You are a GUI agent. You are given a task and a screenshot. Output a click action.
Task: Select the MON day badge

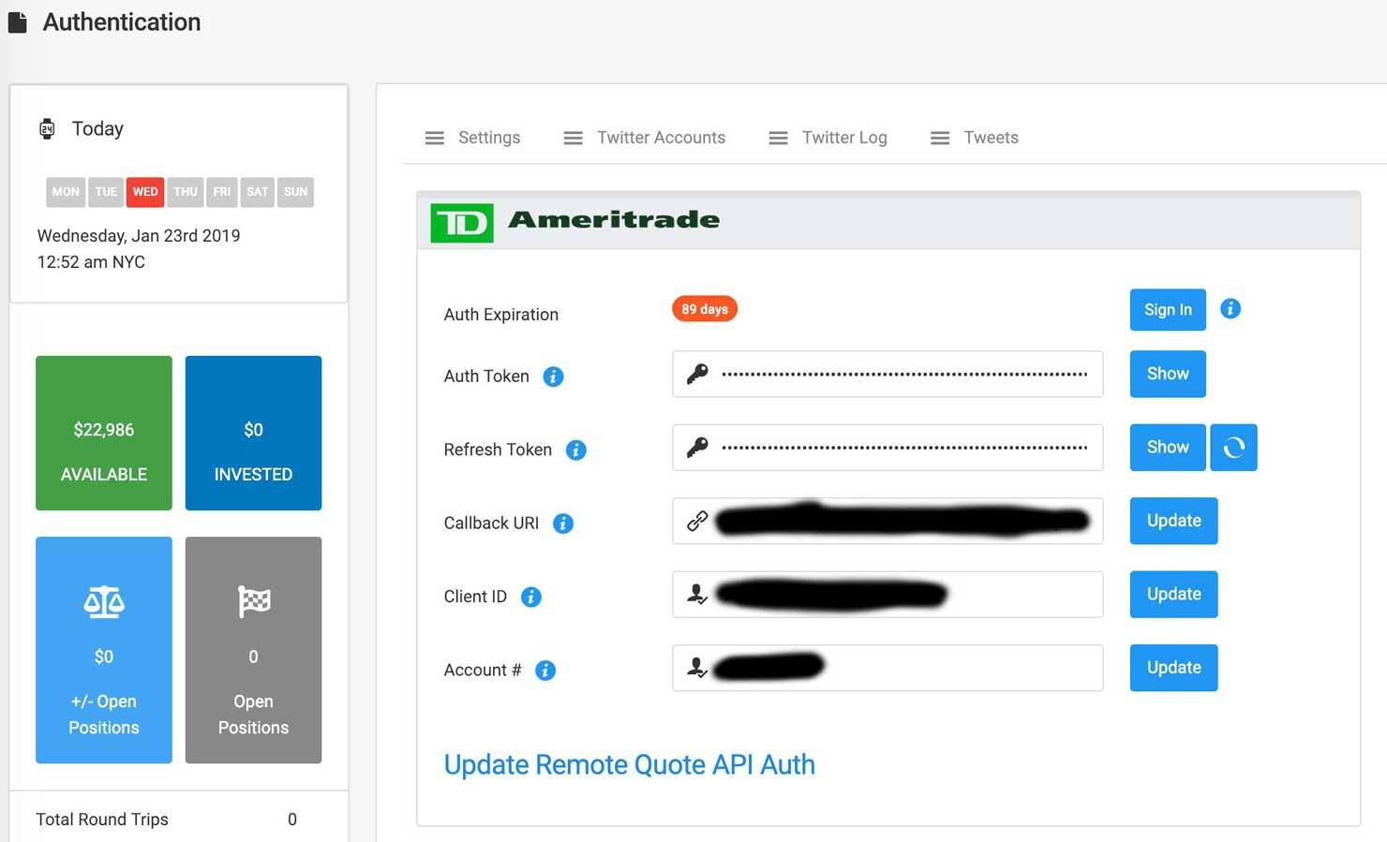click(66, 192)
